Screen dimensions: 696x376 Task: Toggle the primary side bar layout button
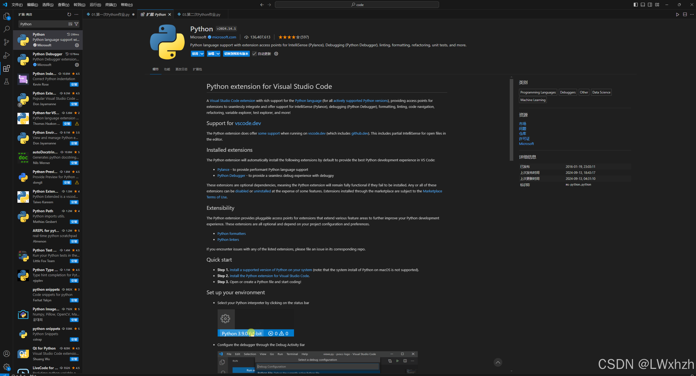point(635,5)
